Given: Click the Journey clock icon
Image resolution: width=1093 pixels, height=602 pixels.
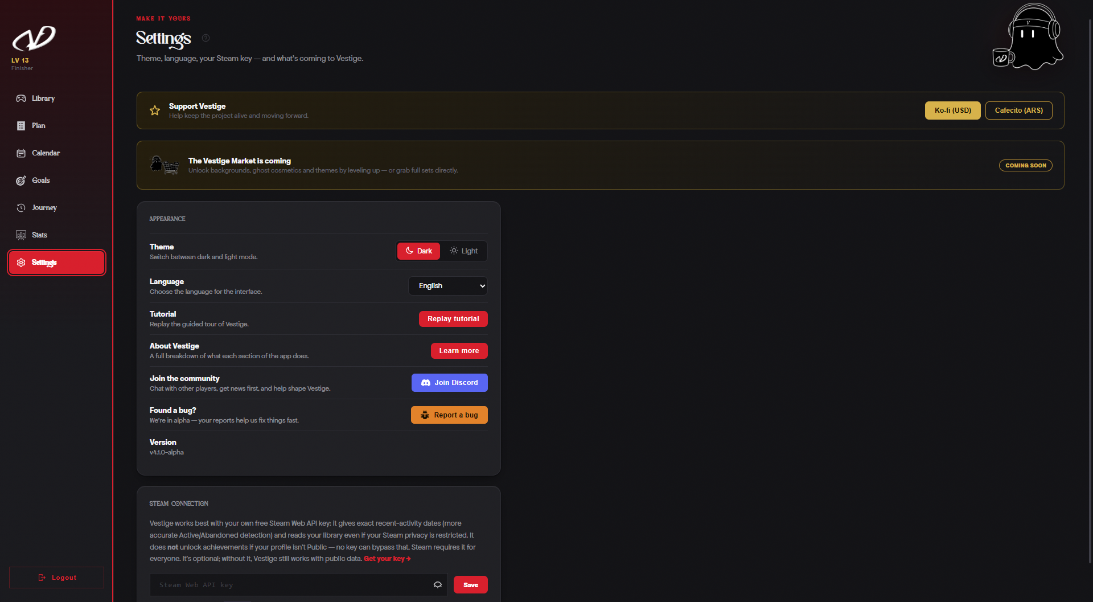Looking at the screenshot, I should click(x=21, y=208).
